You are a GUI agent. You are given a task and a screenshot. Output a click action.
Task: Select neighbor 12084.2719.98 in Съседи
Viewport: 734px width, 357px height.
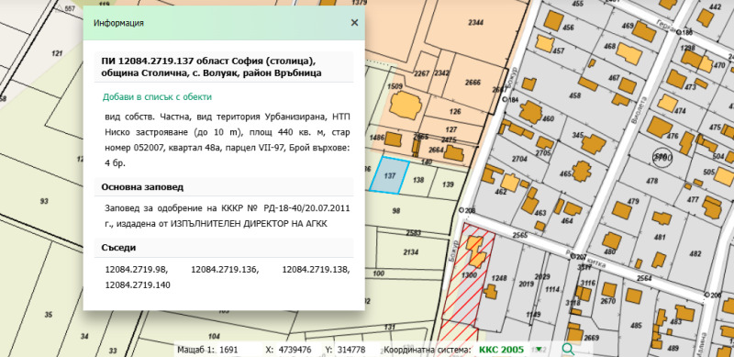(x=136, y=270)
